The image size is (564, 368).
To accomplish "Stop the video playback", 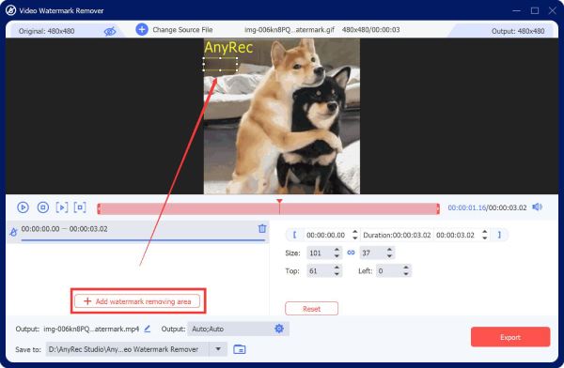I will pyautogui.click(x=43, y=207).
